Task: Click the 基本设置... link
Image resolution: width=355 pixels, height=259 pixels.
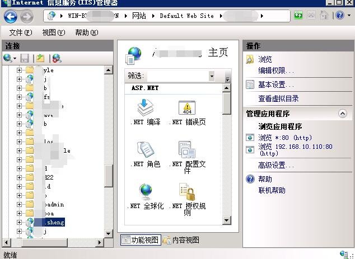Action: pyautogui.click(x=276, y=84)
